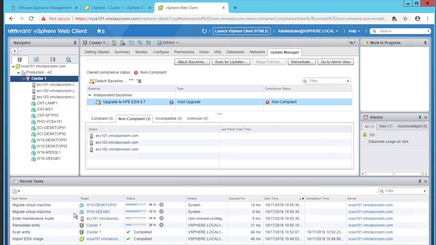Open the vSphere home menu icon
Screen dimensions: 436x245
coord(101,31)
